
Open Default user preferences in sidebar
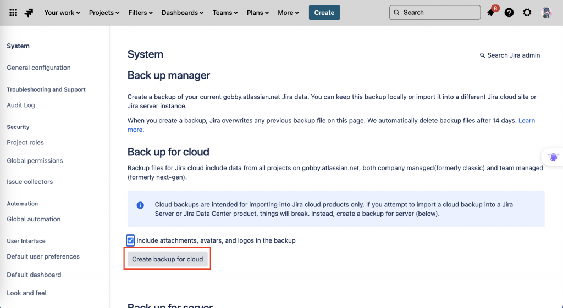click(43, 256)
